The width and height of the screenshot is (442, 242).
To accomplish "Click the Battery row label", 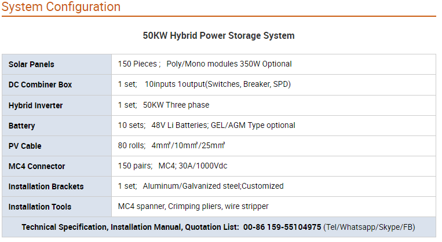I will pyautogui.click(x=21, y=126).
